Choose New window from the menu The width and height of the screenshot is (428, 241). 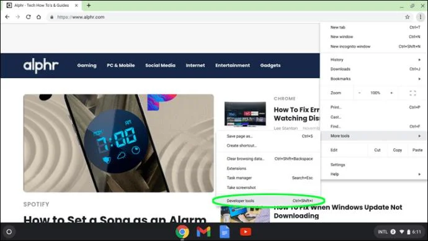[374, 37]
